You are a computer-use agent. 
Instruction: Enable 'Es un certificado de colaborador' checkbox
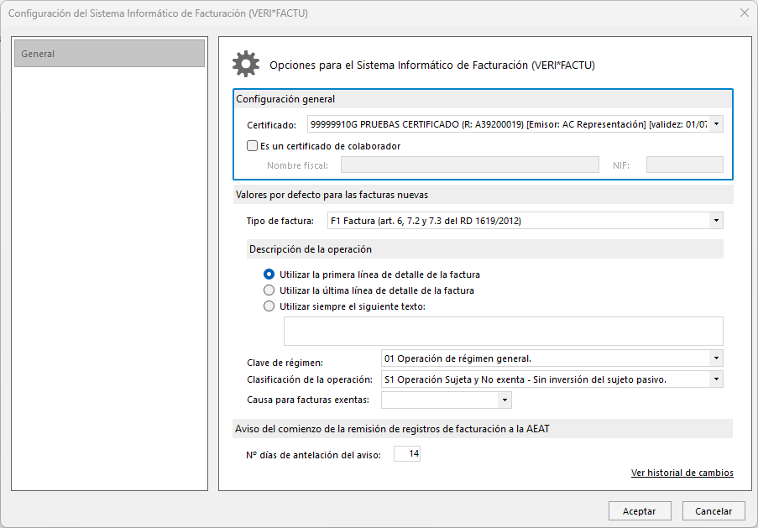click(x=252, y=145)
